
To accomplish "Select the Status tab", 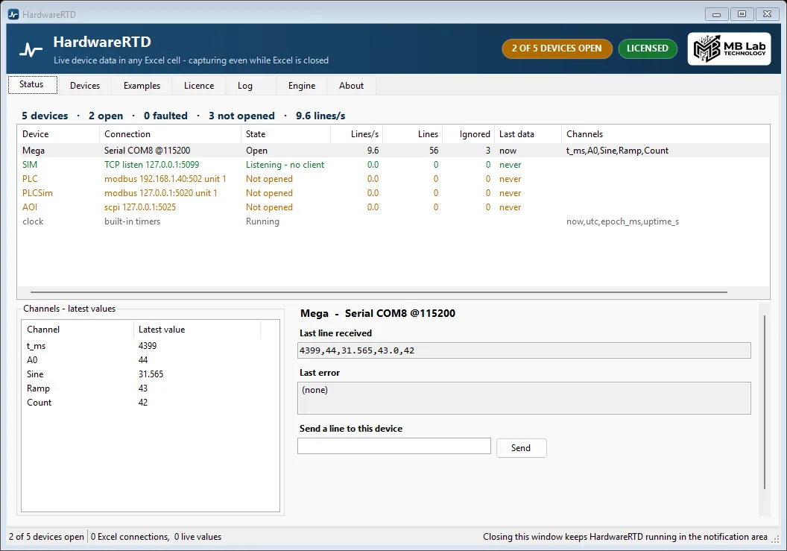I will [31, 84].
